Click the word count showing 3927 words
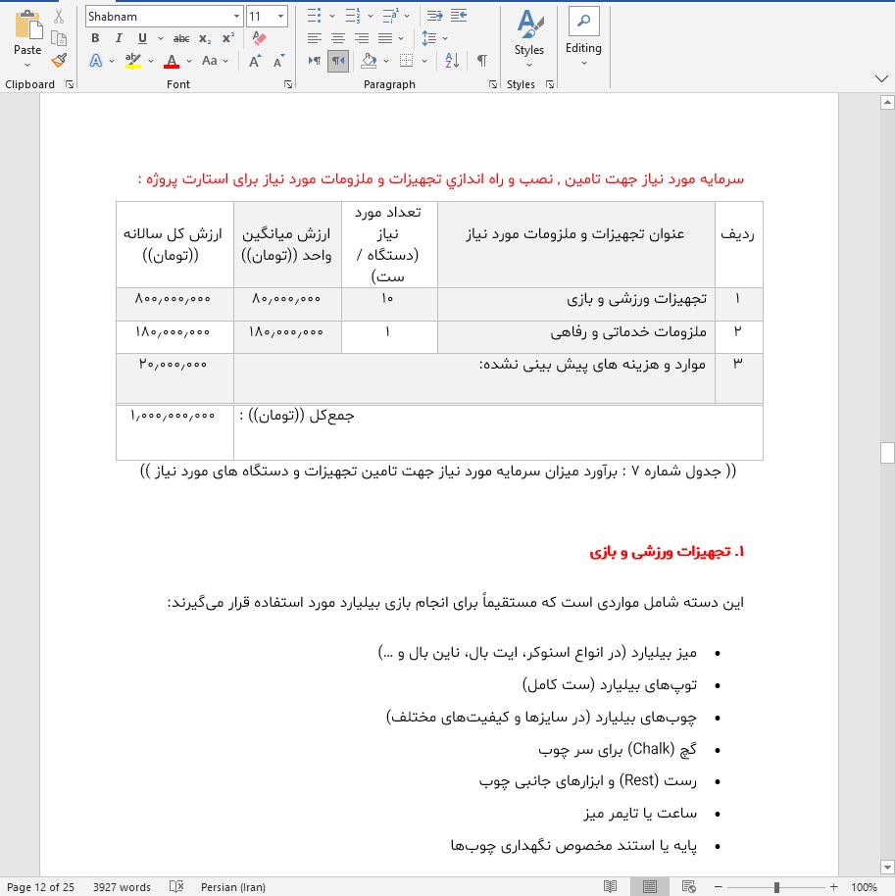Viewport: 895px width, 896px height. point(122,886)
